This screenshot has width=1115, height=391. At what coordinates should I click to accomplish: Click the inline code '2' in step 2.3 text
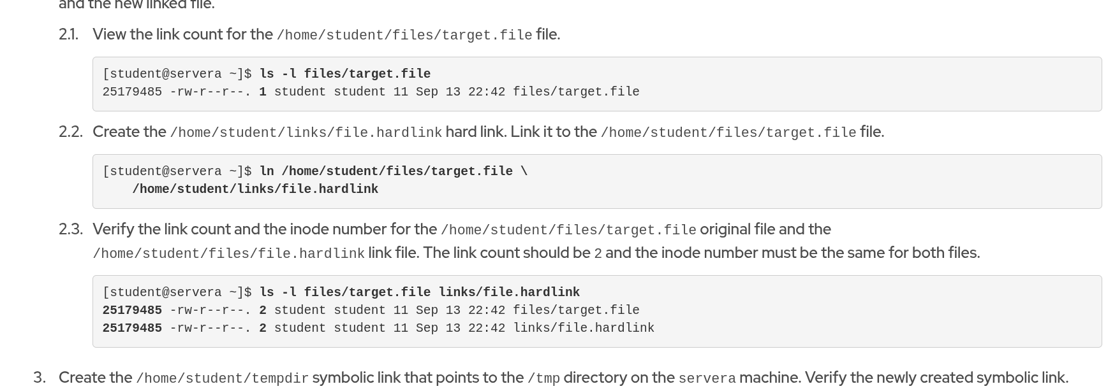tap(598, 253)
